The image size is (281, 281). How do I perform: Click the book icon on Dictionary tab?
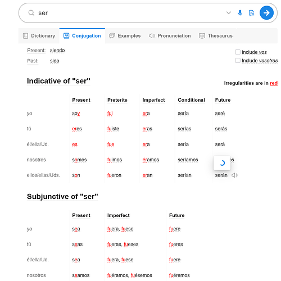click(x=25, y=36)
